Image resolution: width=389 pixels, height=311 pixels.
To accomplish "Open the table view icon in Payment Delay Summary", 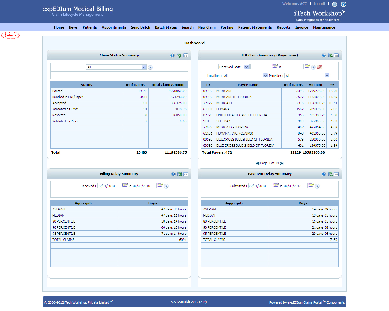I will (336, 174).
